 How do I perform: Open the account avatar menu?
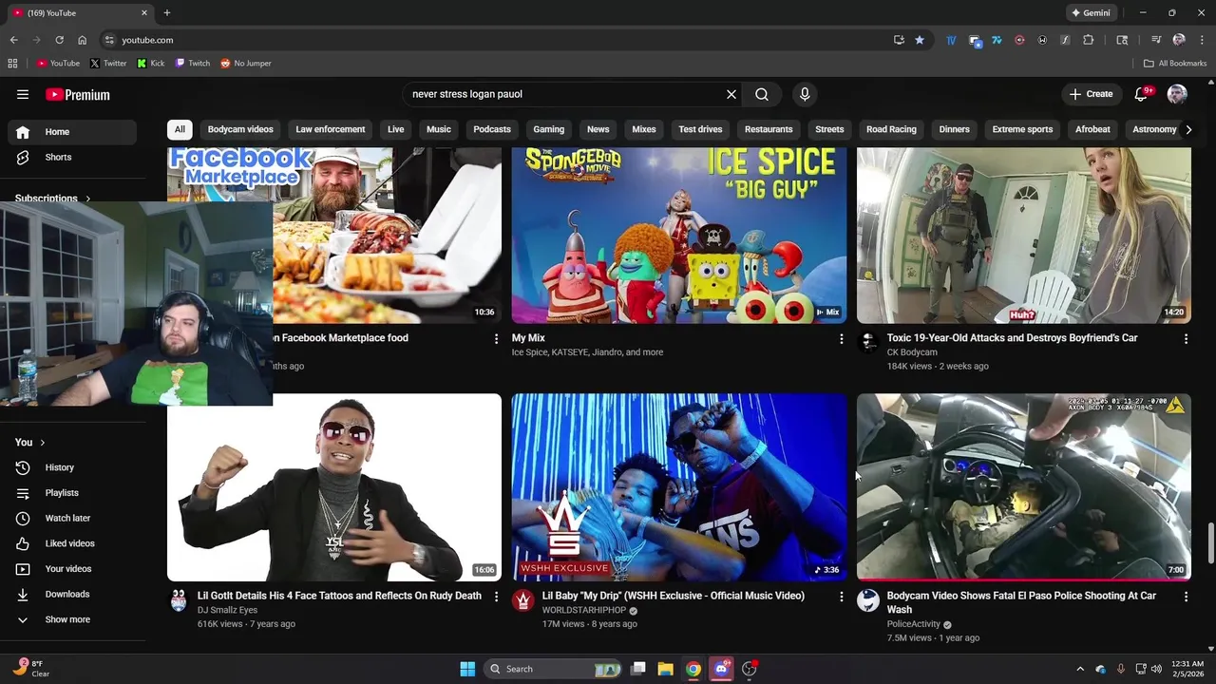[x=1177, y=94]
